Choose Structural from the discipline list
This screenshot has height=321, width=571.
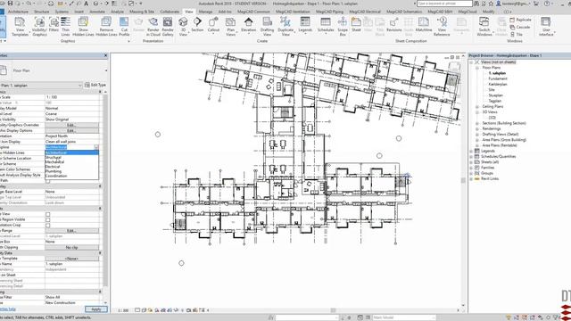pyautogui.click(x=71, y=157)
